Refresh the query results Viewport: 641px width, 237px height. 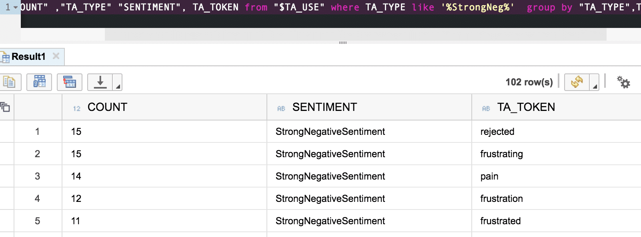coord(577,82)
